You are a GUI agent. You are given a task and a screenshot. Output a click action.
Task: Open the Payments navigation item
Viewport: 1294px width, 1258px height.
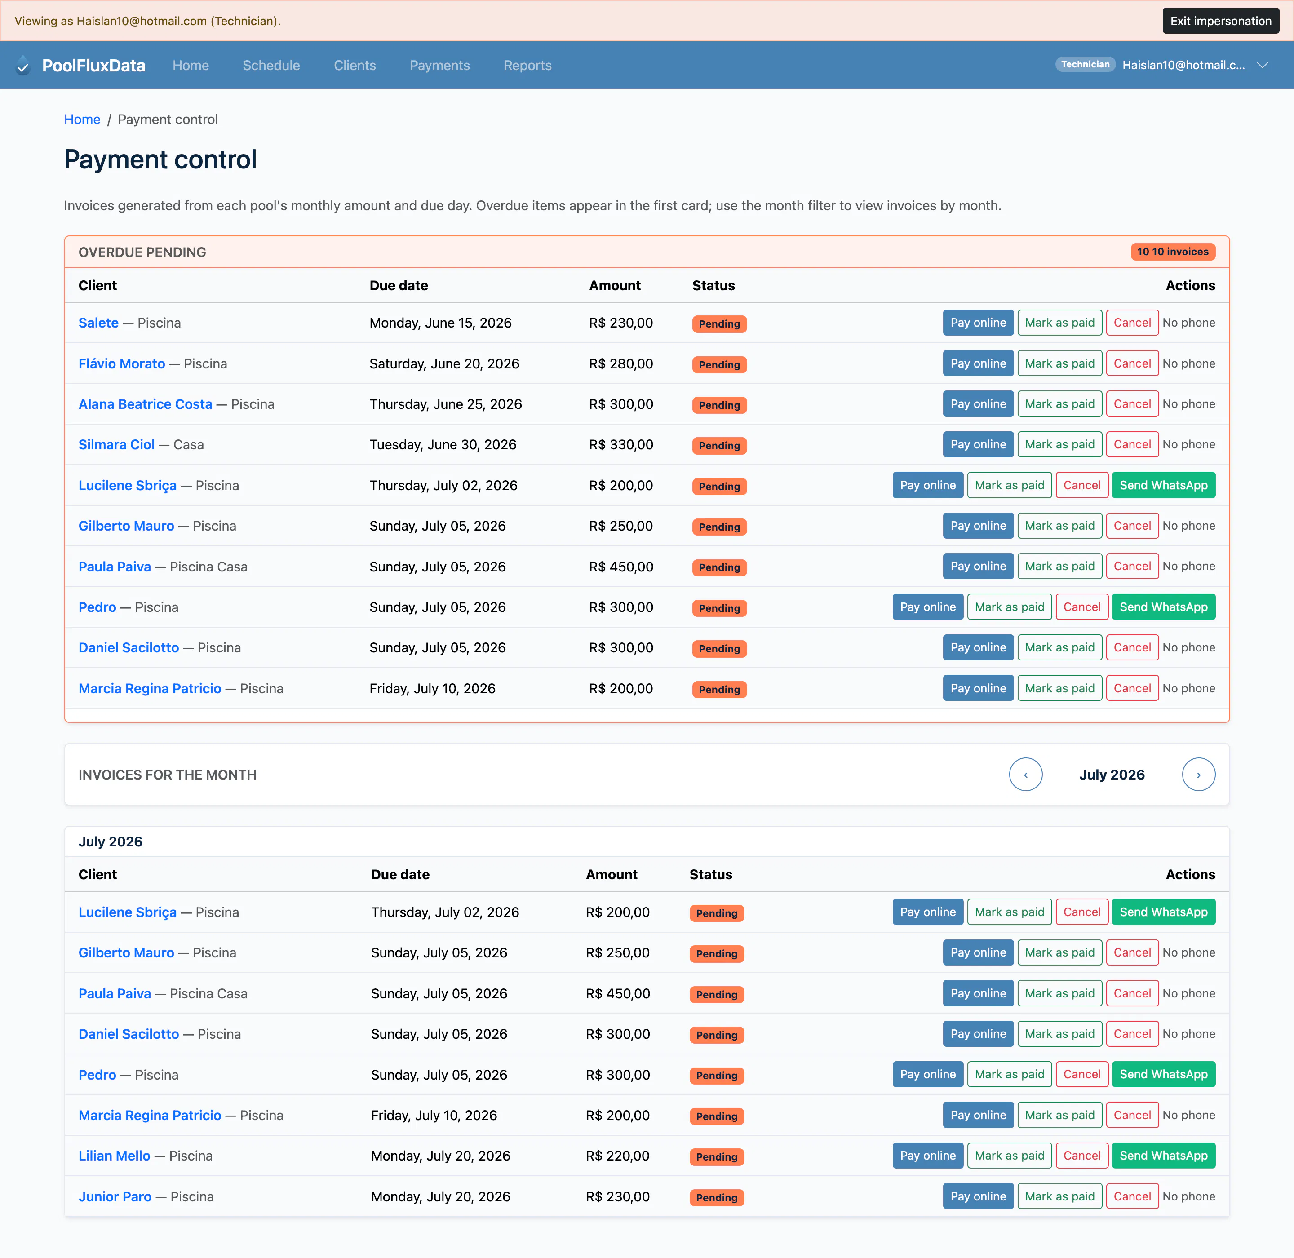[x=439, y=66]
